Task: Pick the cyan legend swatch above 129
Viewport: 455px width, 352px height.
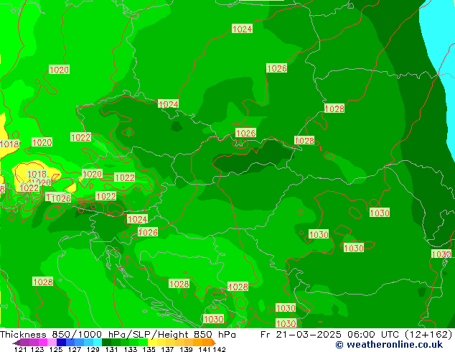Action: click(x=98, y=343)
